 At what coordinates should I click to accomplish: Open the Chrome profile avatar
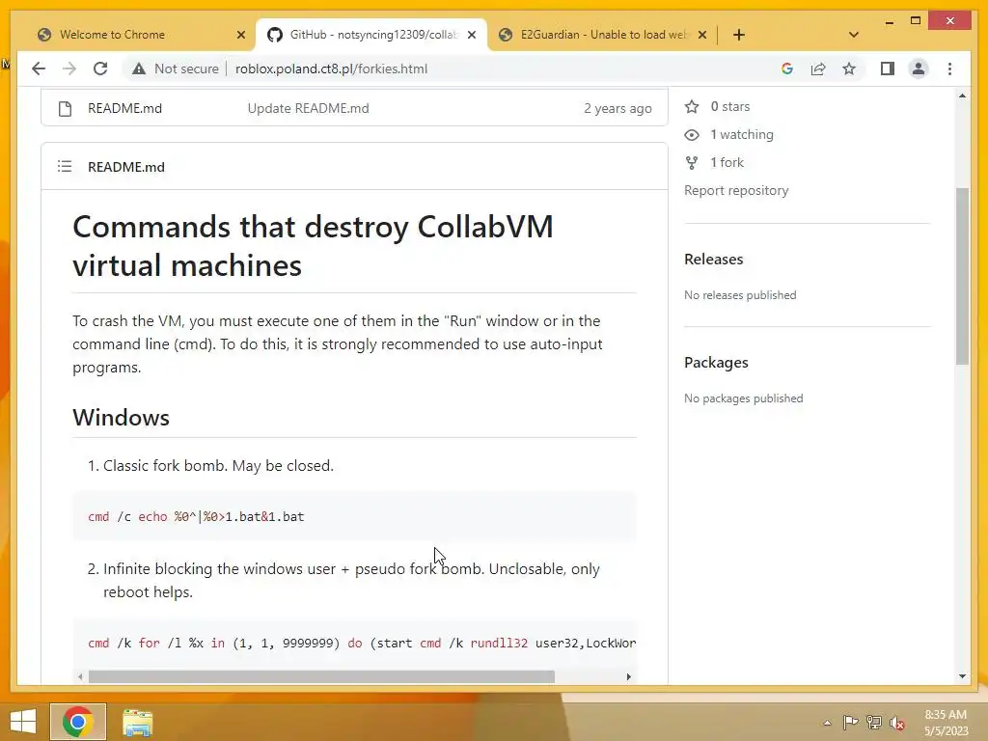click(919, 69)
